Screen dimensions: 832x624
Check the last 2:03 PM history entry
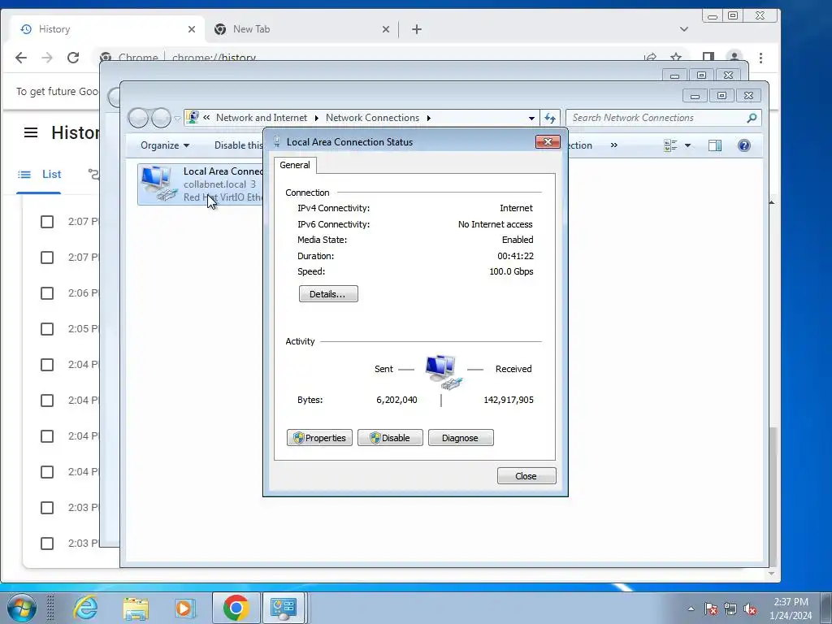pos(47,544)
